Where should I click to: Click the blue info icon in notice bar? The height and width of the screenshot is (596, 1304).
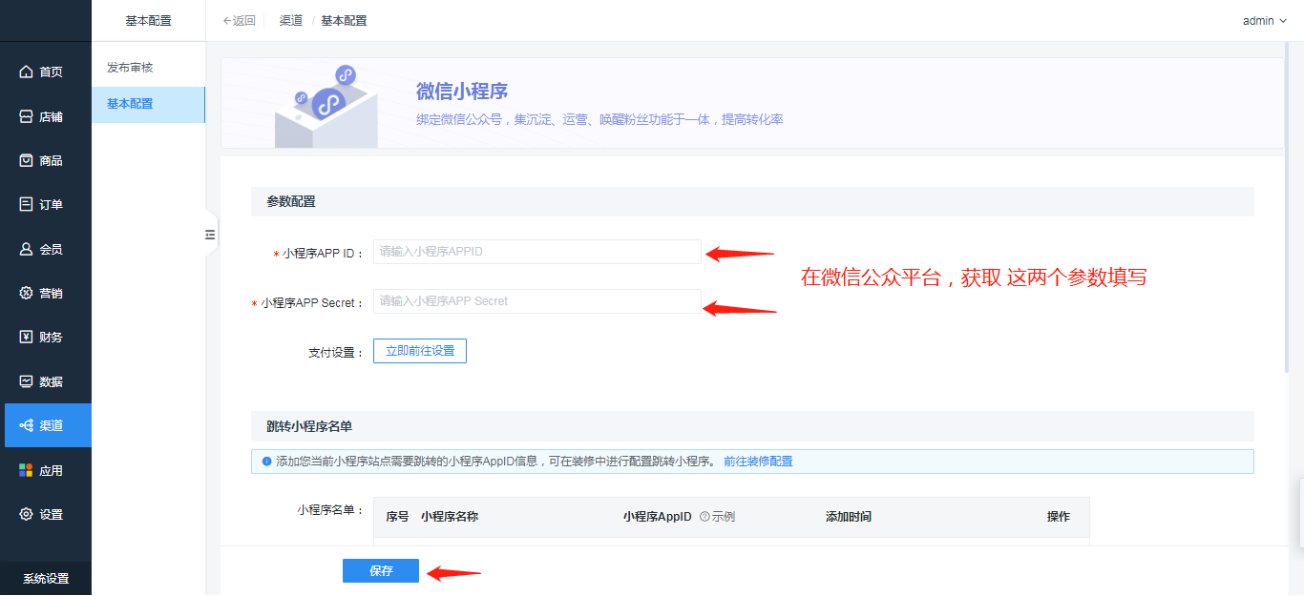pos(266,462)
